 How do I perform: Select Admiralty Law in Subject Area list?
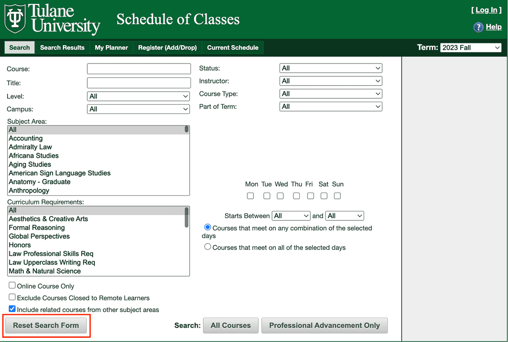(x=96, y=147)
